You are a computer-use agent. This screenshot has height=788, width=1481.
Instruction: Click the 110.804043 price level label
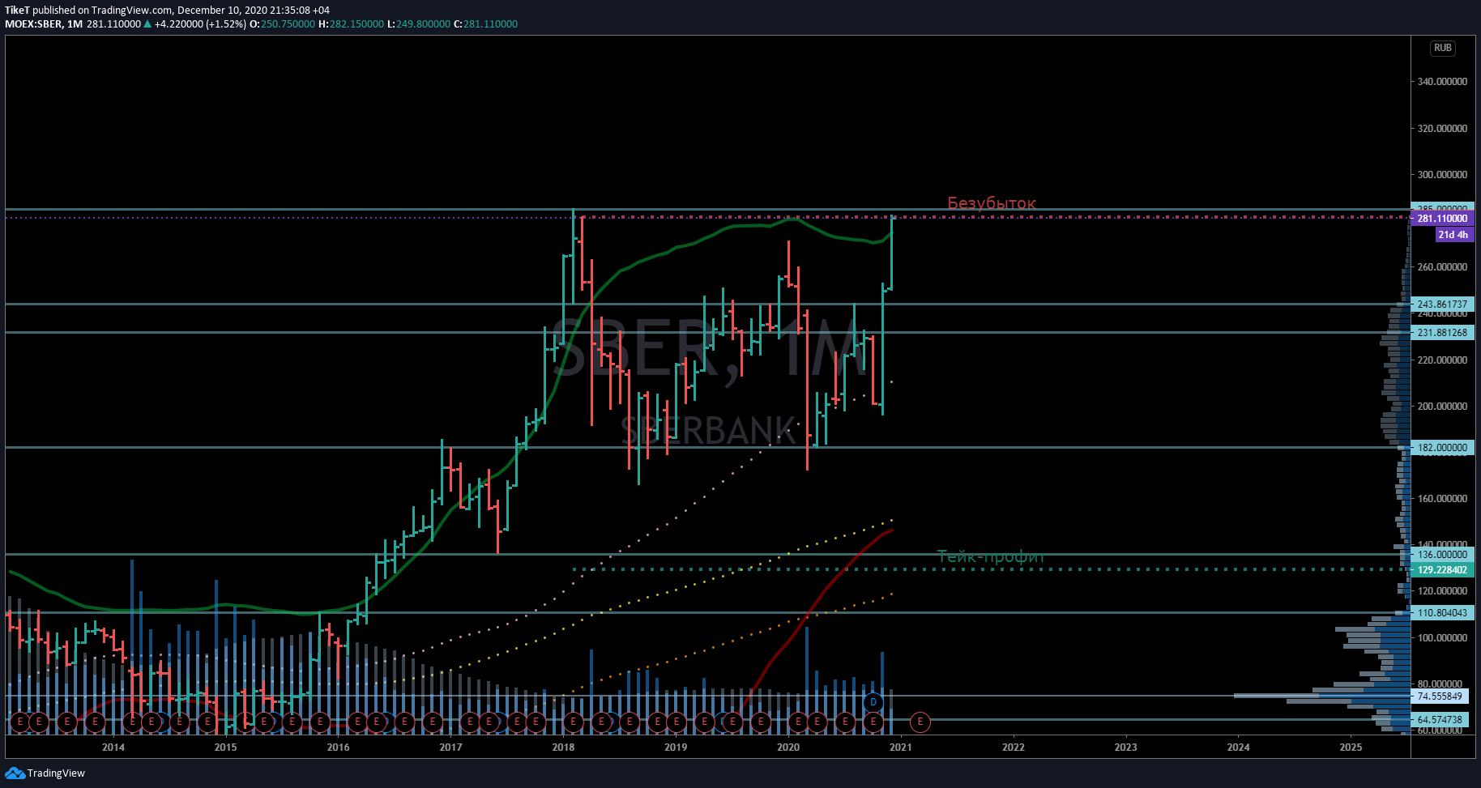(x=1442, y=613)
